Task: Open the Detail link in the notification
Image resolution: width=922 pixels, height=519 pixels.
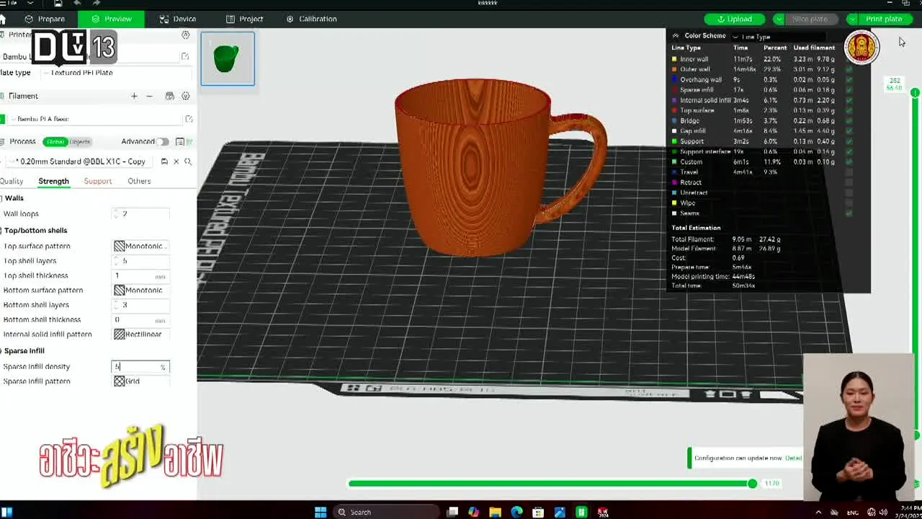Action: coord(793,458)
